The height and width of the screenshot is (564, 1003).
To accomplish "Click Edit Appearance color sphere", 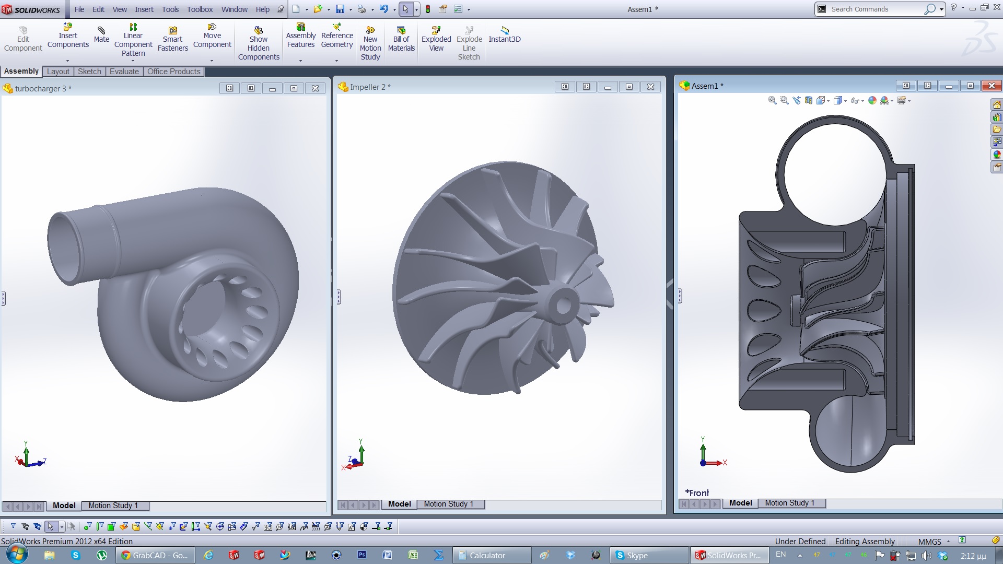I will coord(872,100).
